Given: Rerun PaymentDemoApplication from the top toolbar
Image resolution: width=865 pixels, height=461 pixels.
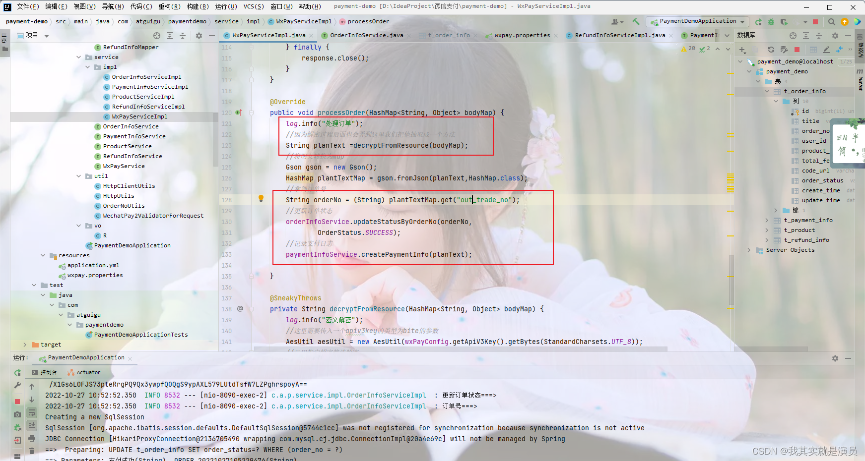Looking at the screenshot, I should pos(758,22).
